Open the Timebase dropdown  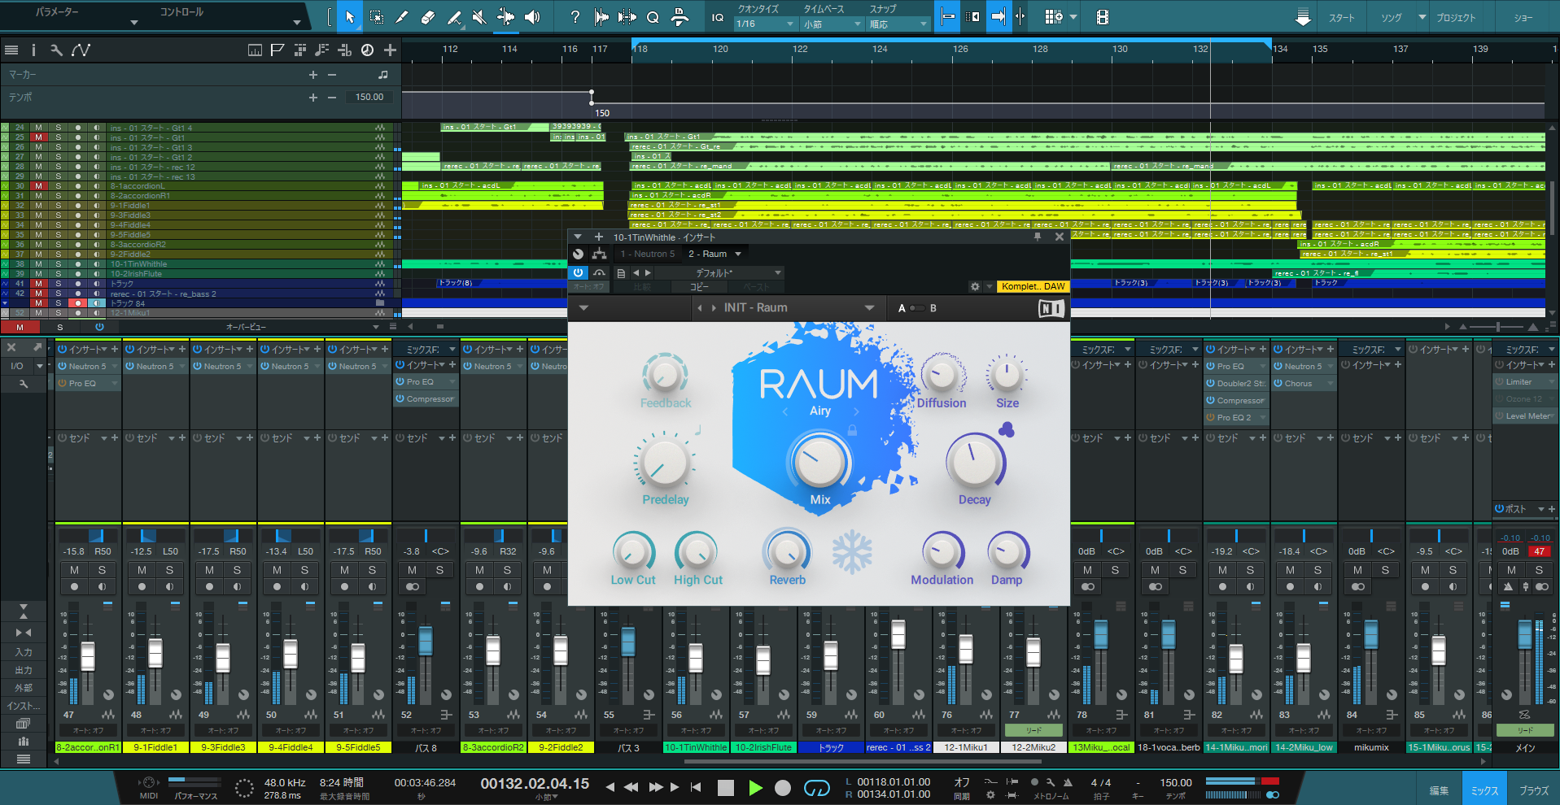[x=832, y=24]
